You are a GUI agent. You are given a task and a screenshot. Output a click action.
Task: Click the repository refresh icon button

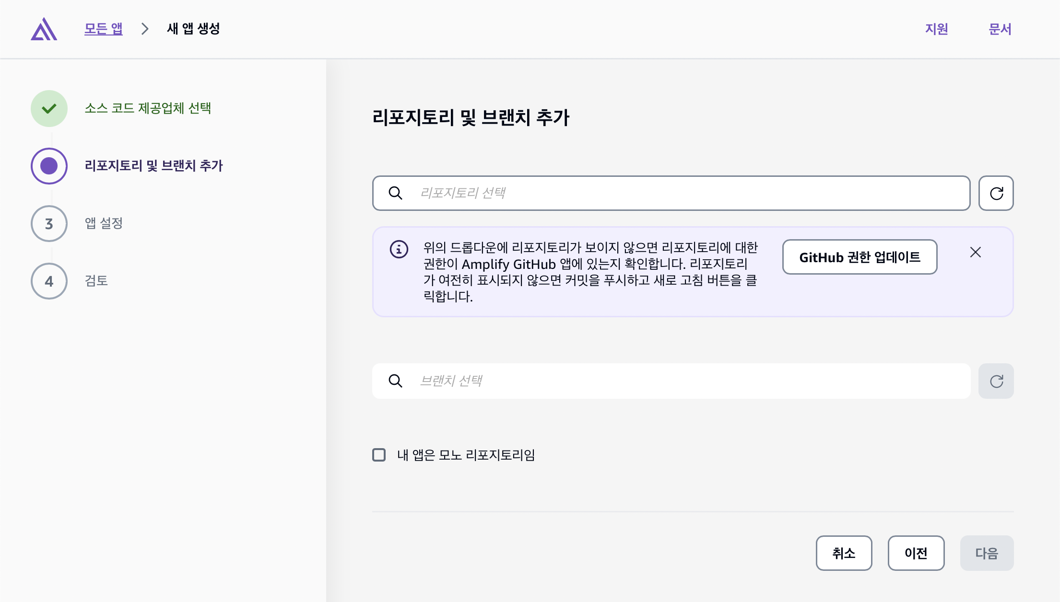pos(996,193)
